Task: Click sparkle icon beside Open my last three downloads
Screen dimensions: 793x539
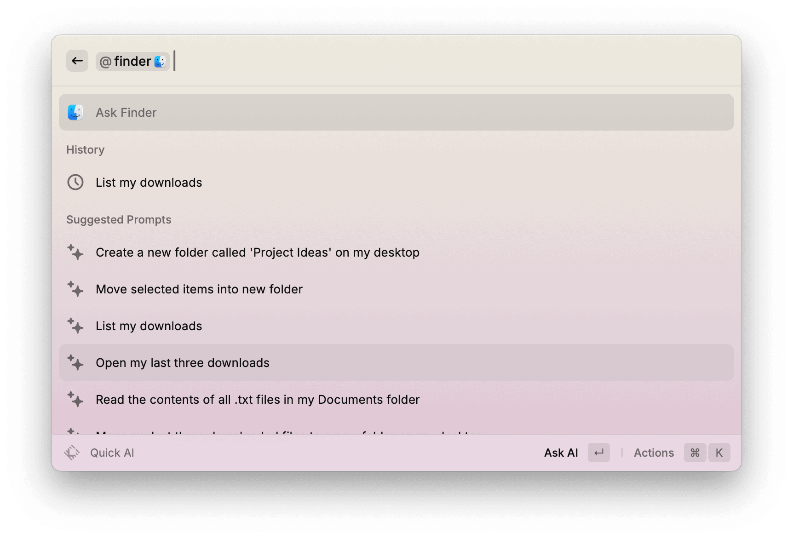Action: [x=75, y=362]
